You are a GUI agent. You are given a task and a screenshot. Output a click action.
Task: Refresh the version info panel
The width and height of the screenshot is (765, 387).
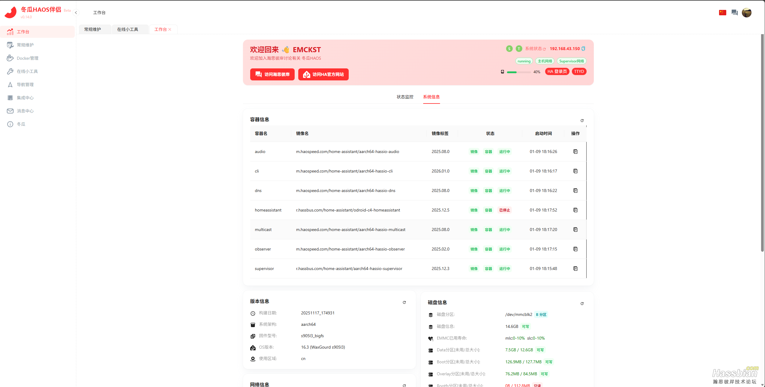(x=404, y=302)
